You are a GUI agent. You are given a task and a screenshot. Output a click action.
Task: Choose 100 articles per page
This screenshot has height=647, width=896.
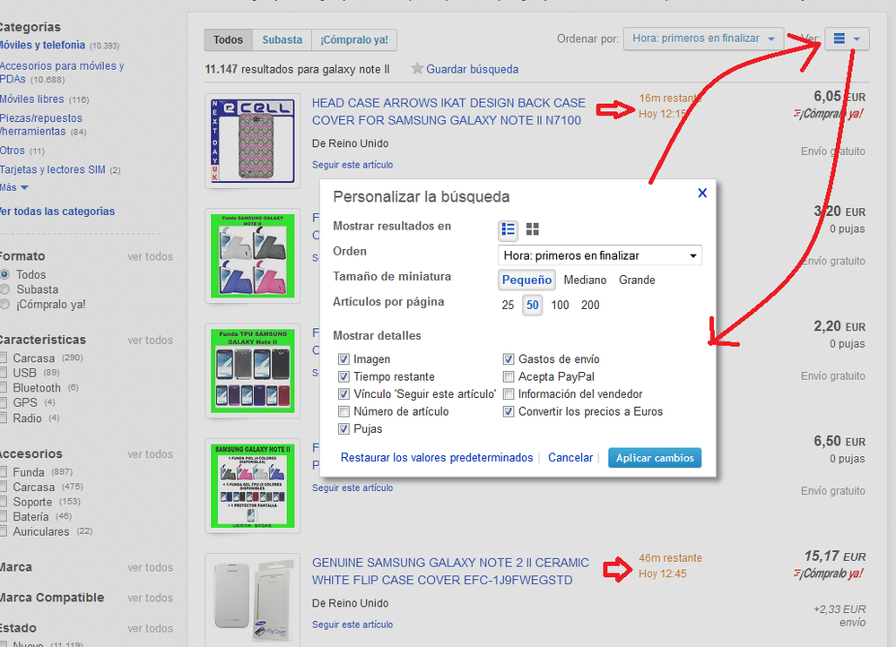[561, 306]
